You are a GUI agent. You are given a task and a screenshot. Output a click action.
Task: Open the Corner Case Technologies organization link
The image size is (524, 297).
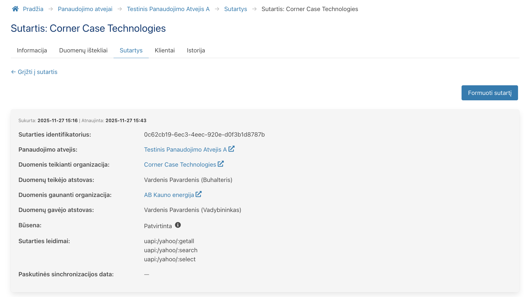[x=180, y=165]
